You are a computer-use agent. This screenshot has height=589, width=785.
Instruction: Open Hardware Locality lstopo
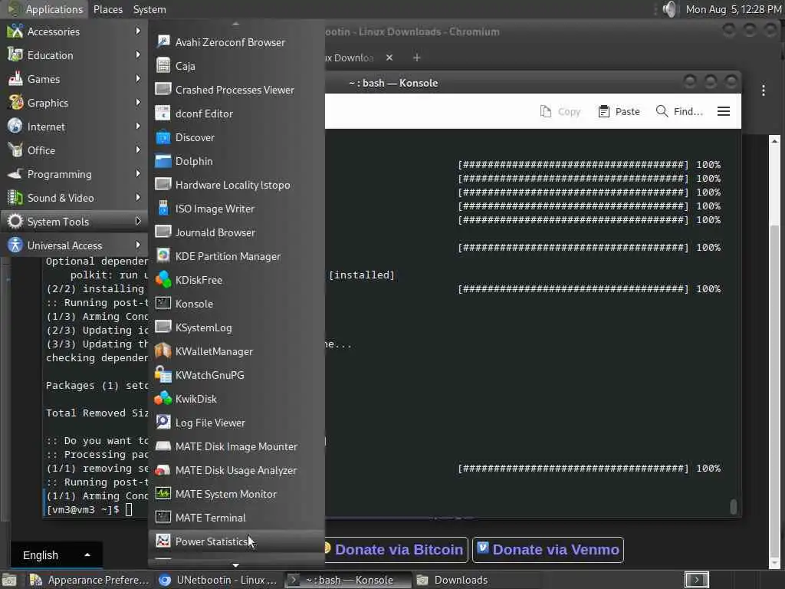[x=236, y=185]
